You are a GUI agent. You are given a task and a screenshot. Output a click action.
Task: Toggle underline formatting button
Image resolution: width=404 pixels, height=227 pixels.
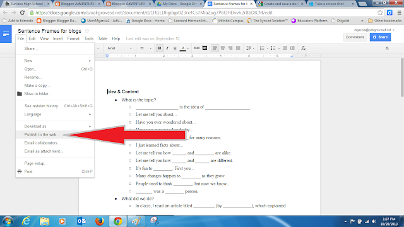(175, 48)
